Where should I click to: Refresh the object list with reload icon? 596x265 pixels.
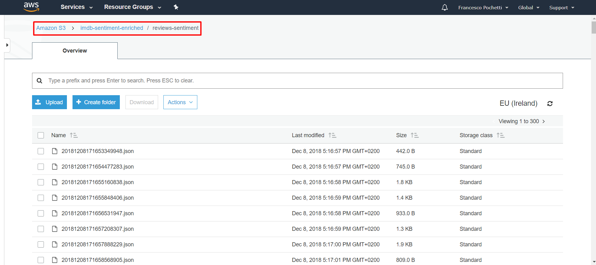click(550, 104)
